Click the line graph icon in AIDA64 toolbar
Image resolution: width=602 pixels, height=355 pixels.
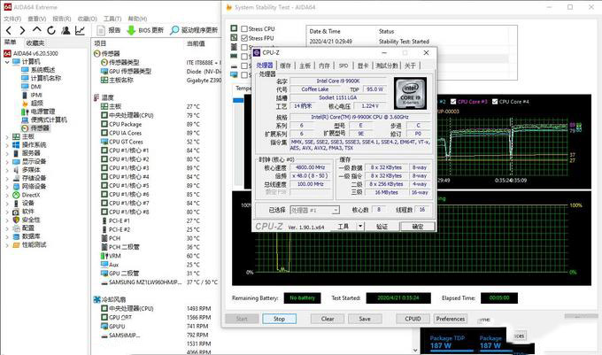(x=80, y=30)
